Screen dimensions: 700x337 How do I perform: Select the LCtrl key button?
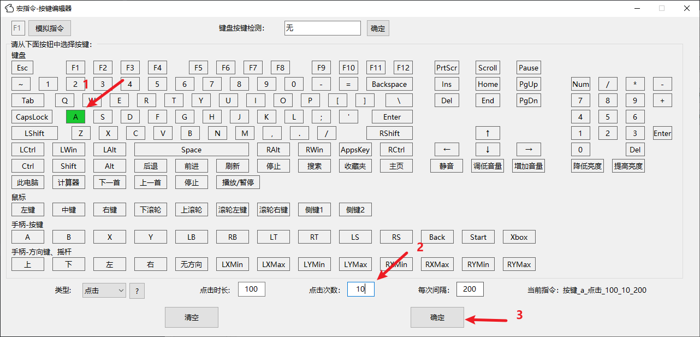pyautogui.click(x=28, y=150)
